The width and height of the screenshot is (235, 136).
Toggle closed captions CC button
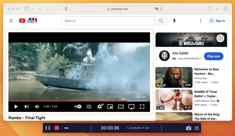tap(89, 107)
